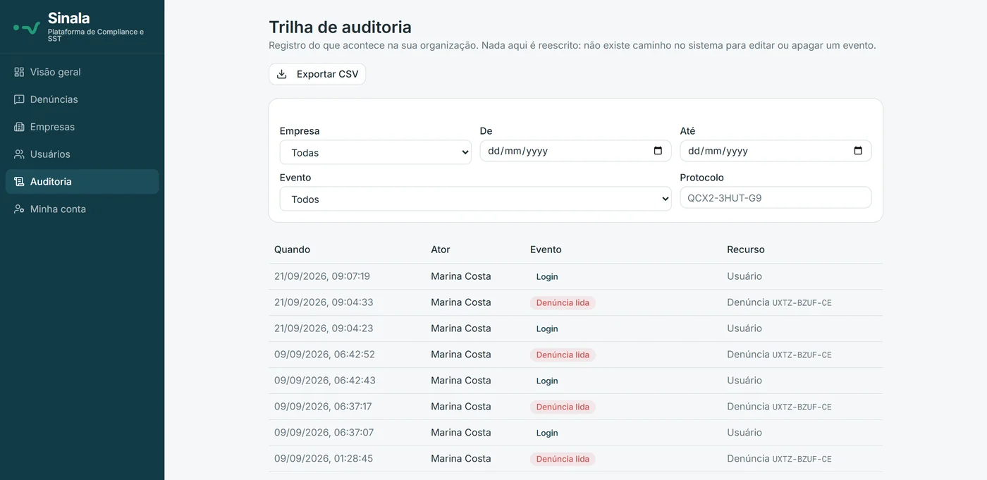
Task: Go to Denúncias in the sidebar
Action: (x=82, y=99)
